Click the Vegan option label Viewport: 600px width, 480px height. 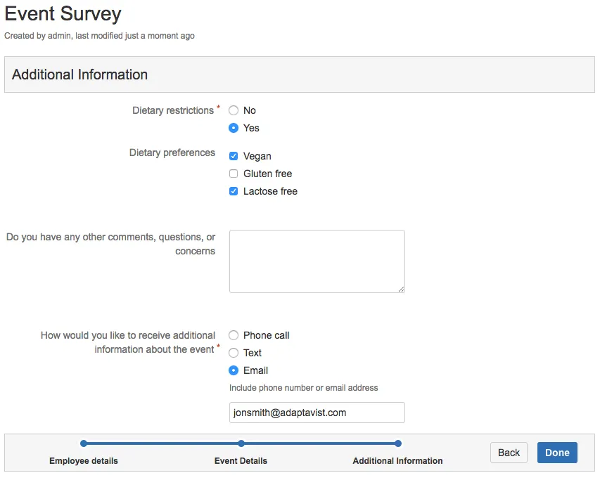pos(257,156)
